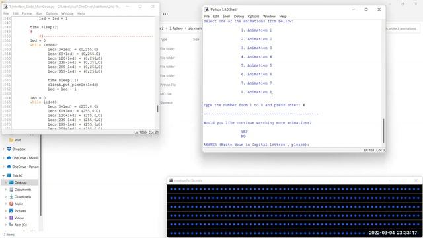423x238 pixels.
Task: Select Dropbox in Explorer navigation pane
Action: [x=19, y=149]
